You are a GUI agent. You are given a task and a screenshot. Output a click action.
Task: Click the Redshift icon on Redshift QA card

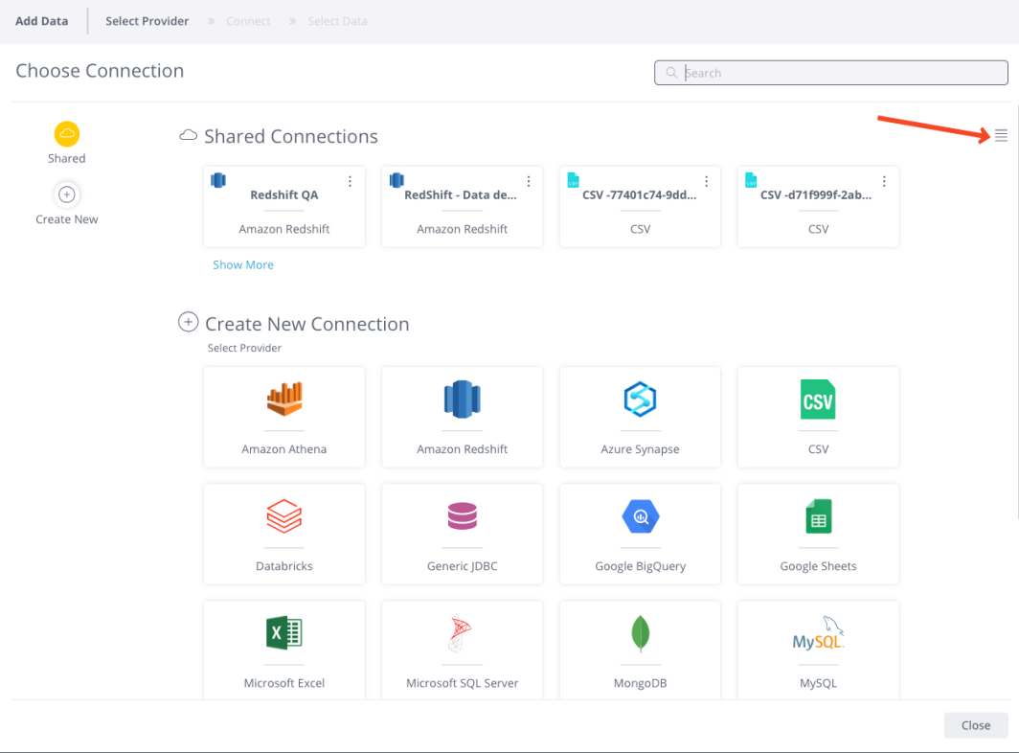point(218,180)
